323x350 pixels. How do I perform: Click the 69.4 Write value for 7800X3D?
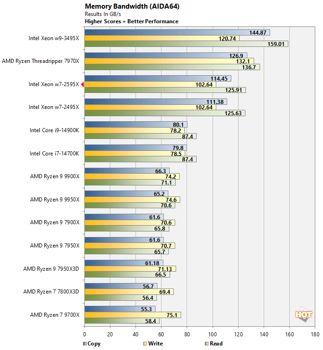tap(165, 292)
